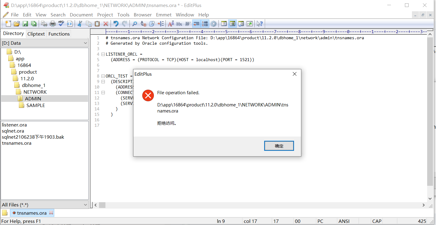This screenshot has height=225, width=436.
Task: Select the Directory tab
Action: (x=13, y=33)
